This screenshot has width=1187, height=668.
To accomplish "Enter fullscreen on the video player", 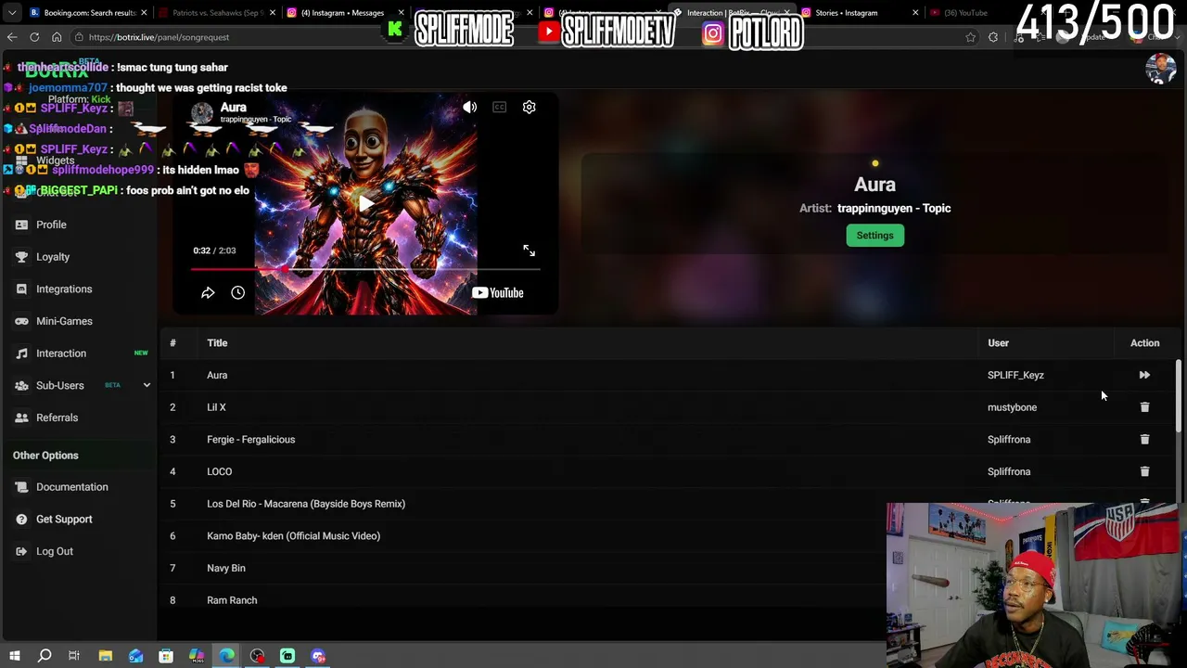I will pos(529,250).
